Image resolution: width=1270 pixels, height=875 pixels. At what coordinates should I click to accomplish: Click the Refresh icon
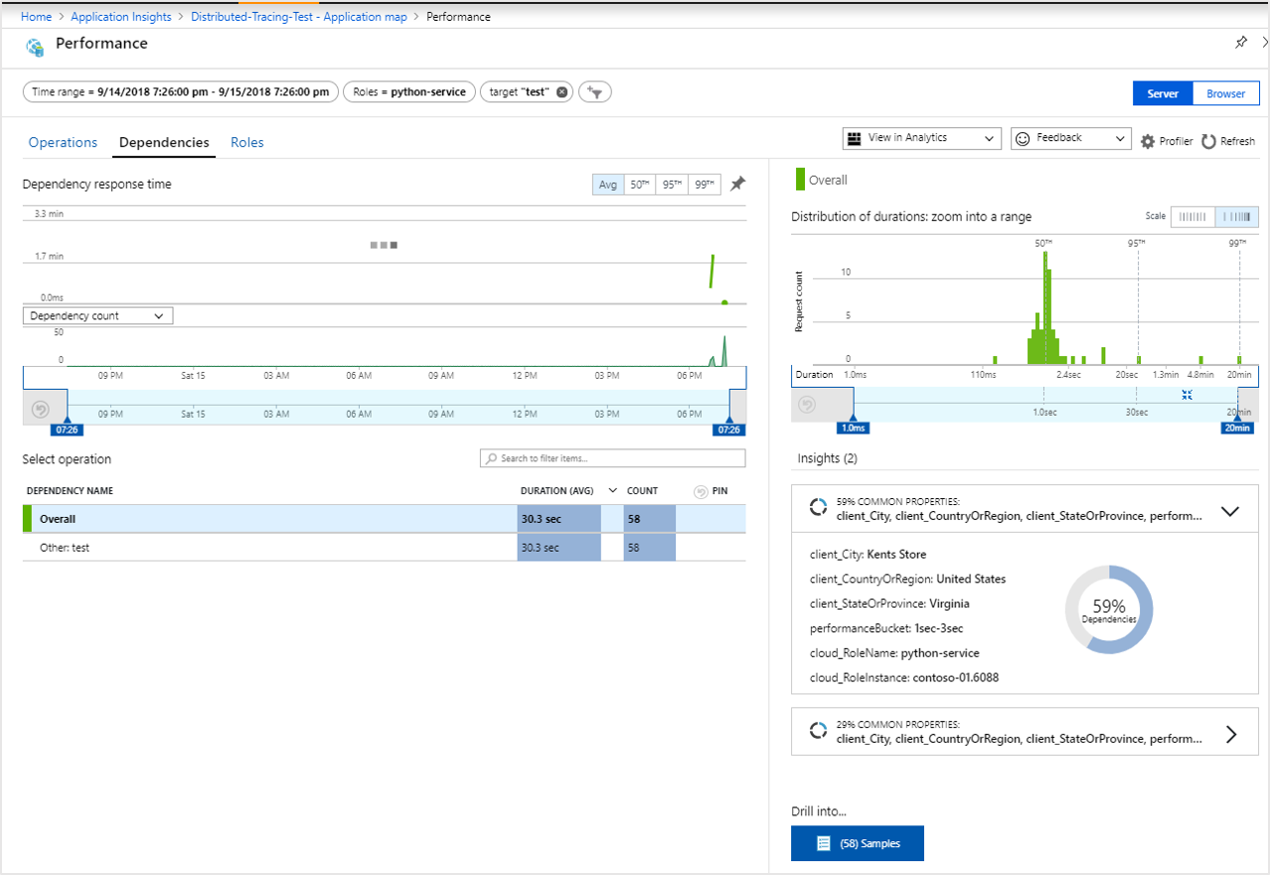point(1208,141)
